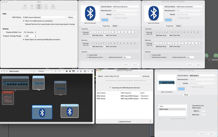Open the Display Middle C as dropdown

[x=30, y=32]
